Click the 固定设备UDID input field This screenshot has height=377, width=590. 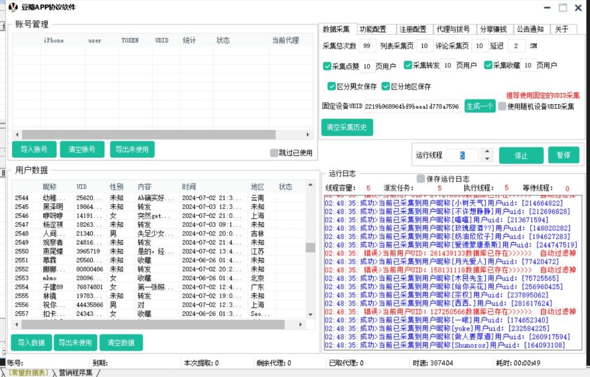click(413, 106)
